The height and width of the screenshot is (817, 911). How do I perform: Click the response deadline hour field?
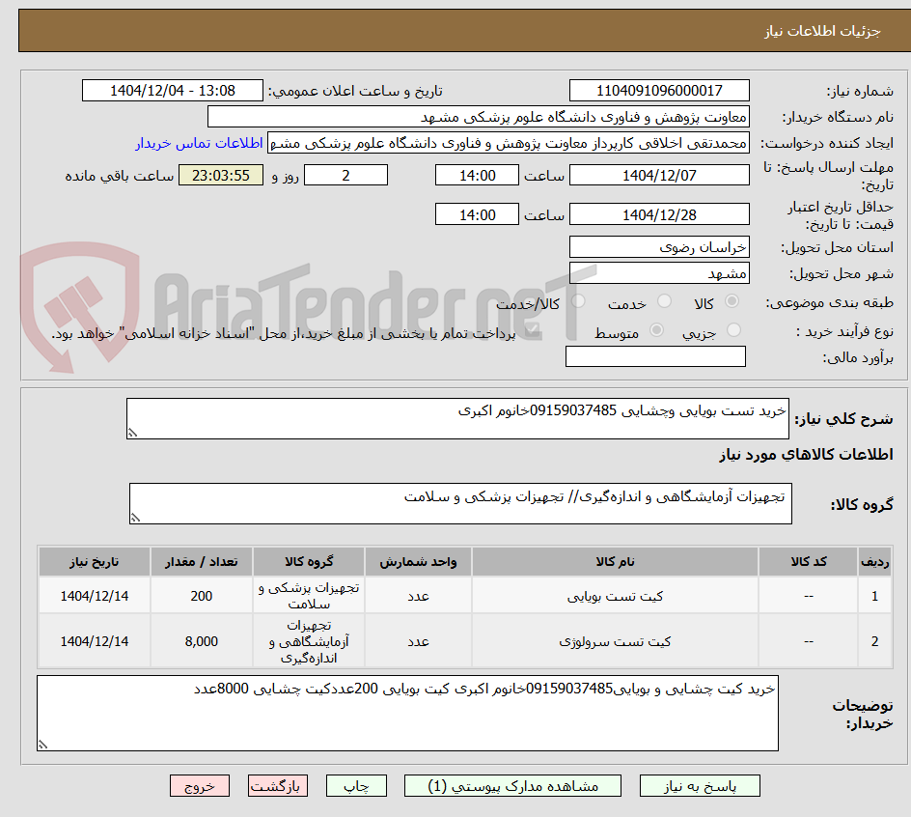477,175
